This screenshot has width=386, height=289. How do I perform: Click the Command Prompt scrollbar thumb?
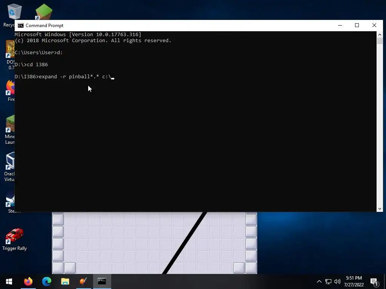380,41
